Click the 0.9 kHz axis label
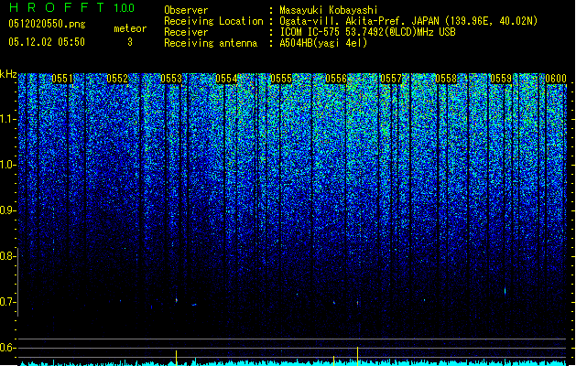The height and width of the screenshot is (366, 576). coord(7,210)
